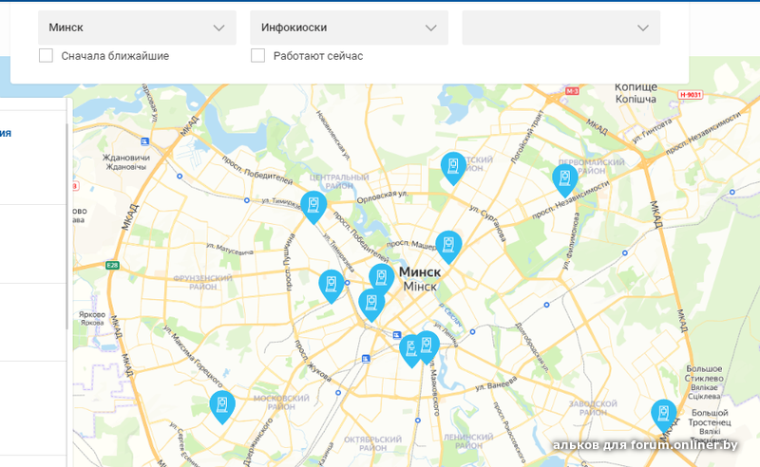
Task: Click ЛЕНИНСКИЙ РАЙОН label
Action: pos(468,441)
